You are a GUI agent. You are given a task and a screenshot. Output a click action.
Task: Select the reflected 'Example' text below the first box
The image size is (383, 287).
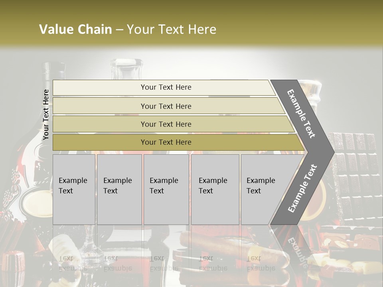point(73,268)
